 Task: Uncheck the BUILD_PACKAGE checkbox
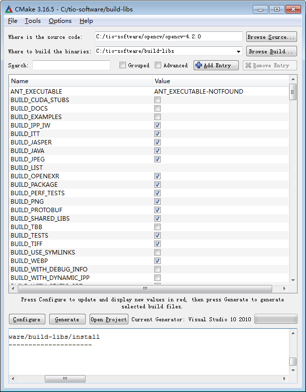coord(157,185)
